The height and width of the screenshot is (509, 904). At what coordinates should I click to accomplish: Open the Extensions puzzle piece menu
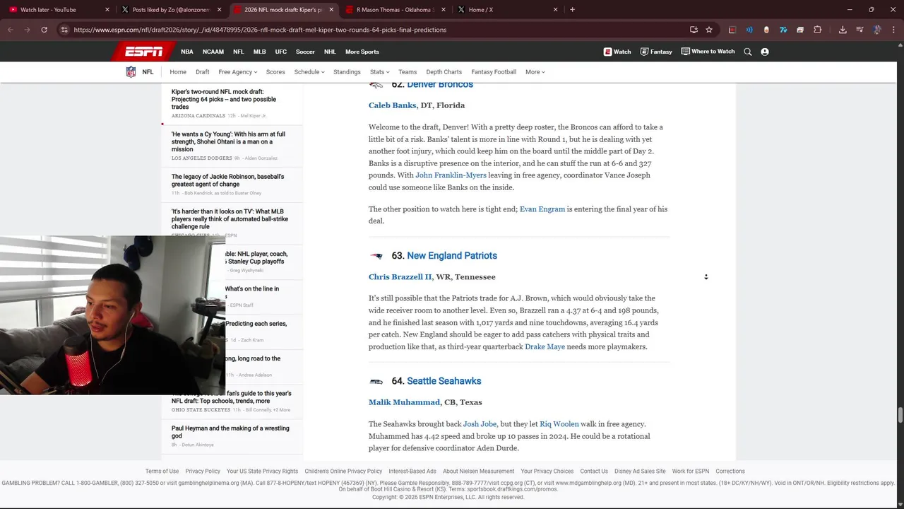(818, 30)
